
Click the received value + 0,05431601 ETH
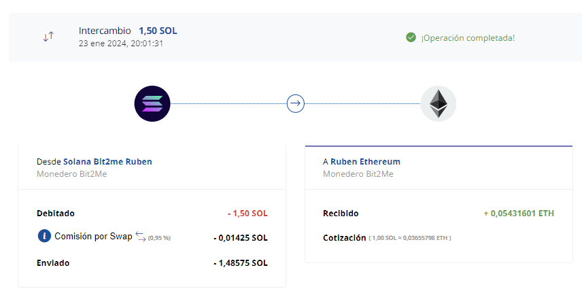519,213
